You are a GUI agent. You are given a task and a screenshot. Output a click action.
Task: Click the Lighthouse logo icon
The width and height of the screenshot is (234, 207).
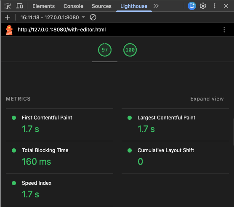pos(9,30)
